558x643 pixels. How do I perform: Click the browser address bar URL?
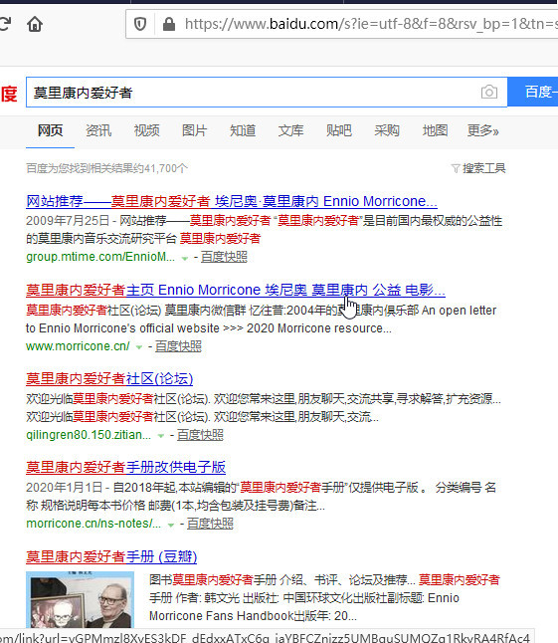[371, 24]
